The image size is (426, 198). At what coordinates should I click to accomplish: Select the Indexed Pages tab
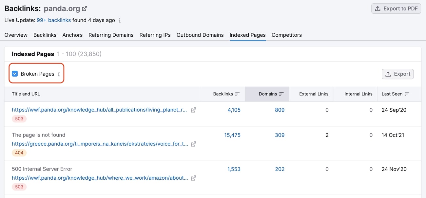248,35
